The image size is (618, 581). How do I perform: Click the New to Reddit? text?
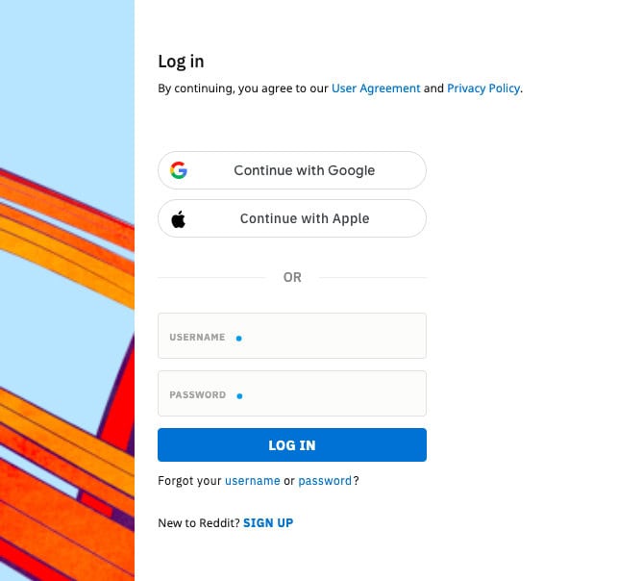pos(199,523)
